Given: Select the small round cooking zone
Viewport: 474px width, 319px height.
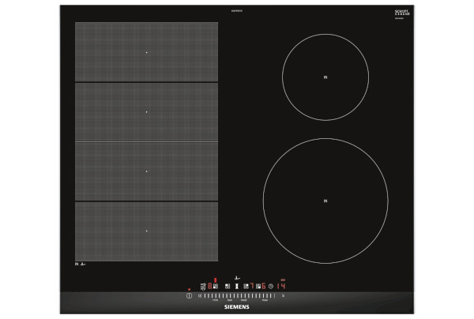Looking at the screenshot, I should [x=325, y=77].
